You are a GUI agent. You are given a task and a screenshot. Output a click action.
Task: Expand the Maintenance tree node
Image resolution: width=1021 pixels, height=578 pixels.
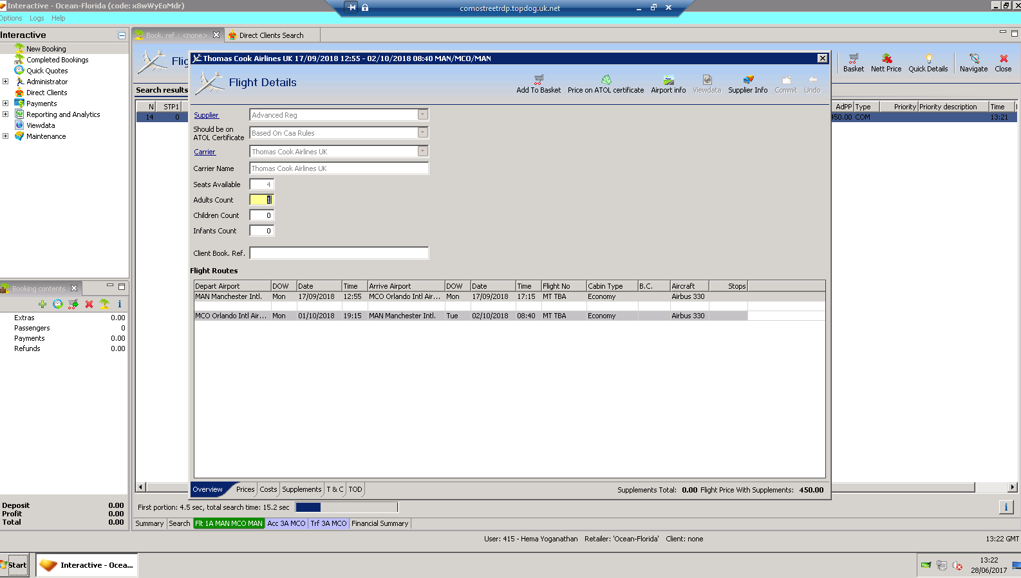6,136
